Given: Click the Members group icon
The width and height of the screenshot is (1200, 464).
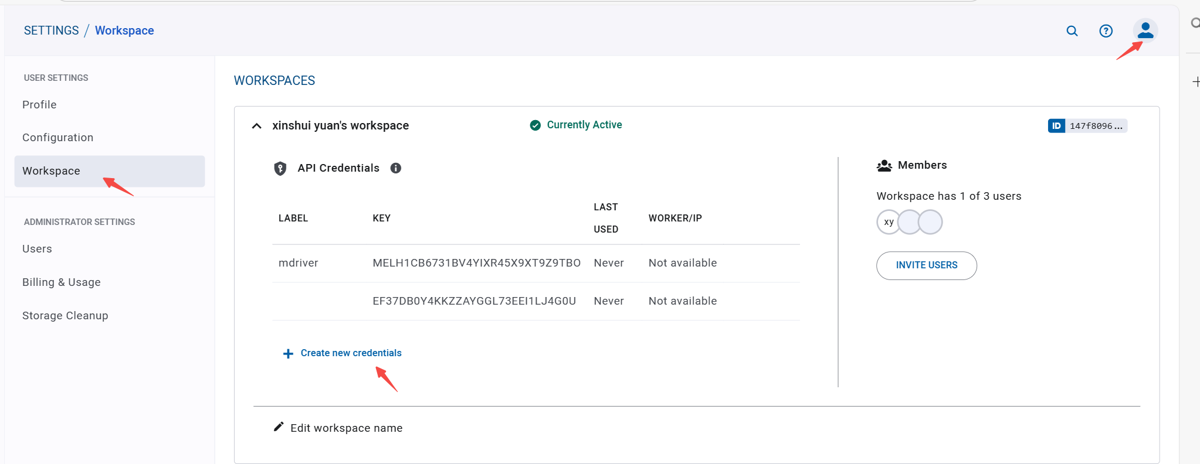Looking at the screenshot, I should tap(884, 166).
